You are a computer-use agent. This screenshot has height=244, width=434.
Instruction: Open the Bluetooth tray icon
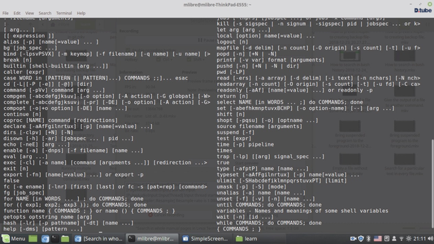pyautogui.click(x=368, y=239)
